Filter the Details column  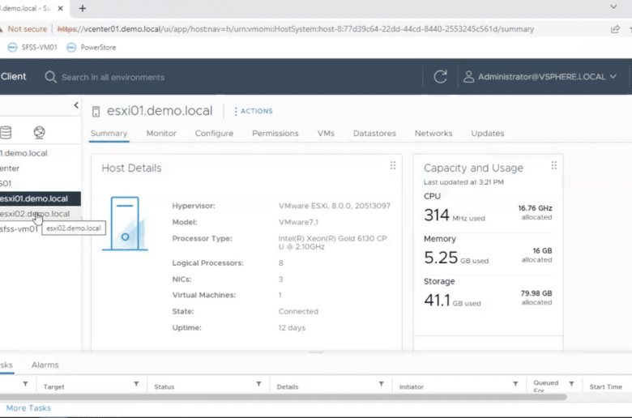tap(381, 384)
